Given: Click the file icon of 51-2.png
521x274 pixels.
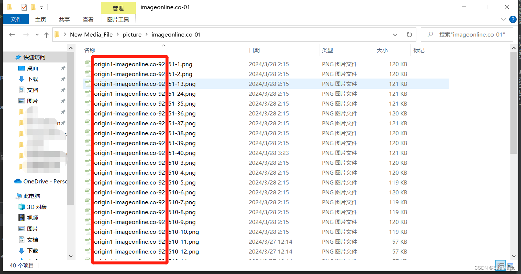Looking at the screenshot, I should [87, 74].
